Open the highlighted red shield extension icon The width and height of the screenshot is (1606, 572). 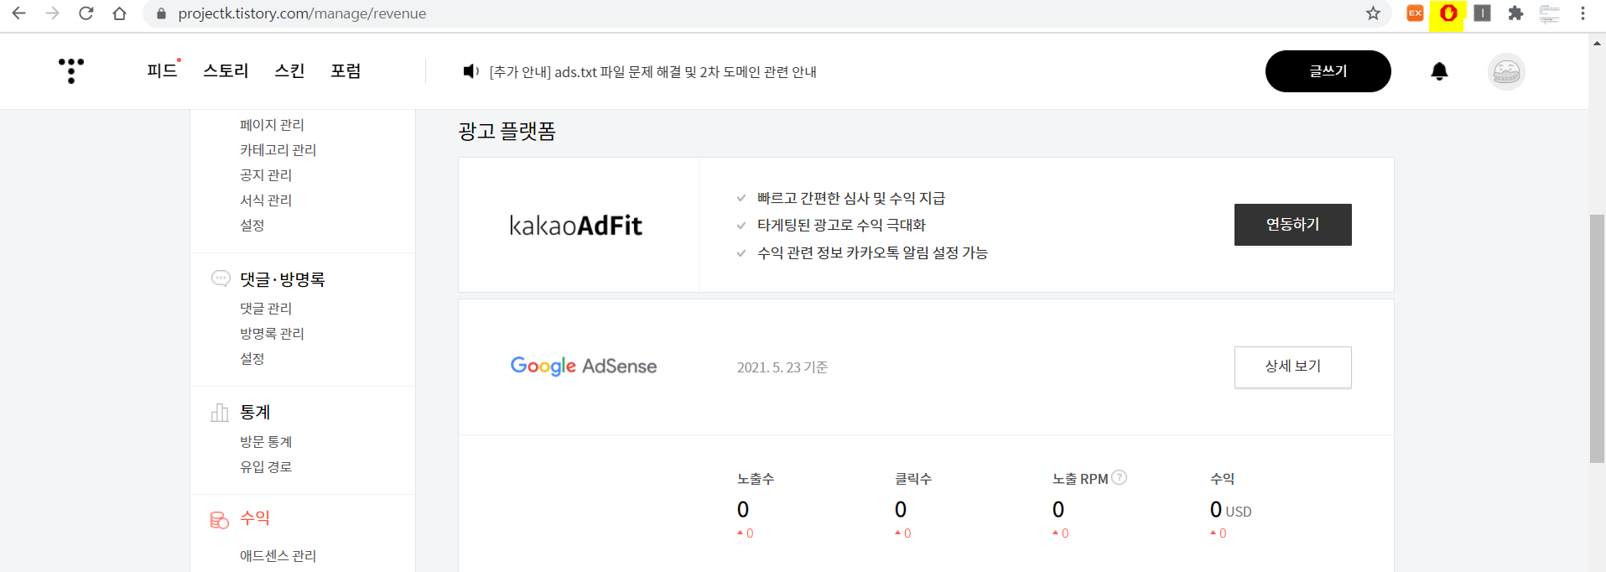[x=1447, y=13]
